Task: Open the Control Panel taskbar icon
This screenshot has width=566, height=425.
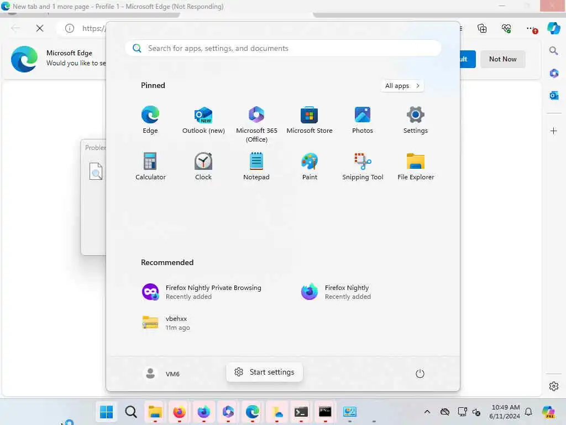Action: coord(349,412)
